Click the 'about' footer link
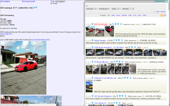This screenshot has height=106, width=170. (139, 15)
